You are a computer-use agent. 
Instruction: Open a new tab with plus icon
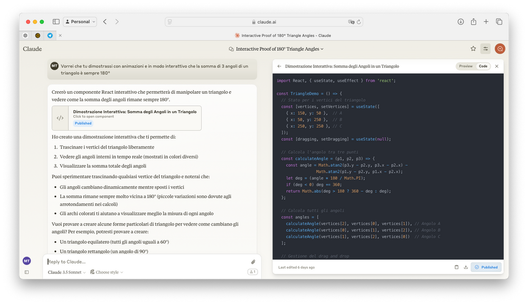coord(486,22)
